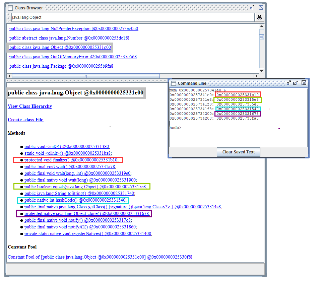Open the java.lang.NullPointerException class link
Image resolution: width=320 pixels, height=282 pixels.
74,28
